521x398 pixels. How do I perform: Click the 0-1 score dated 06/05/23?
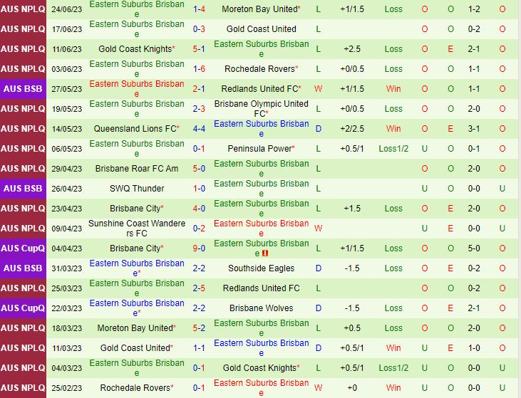click(199, 149)
